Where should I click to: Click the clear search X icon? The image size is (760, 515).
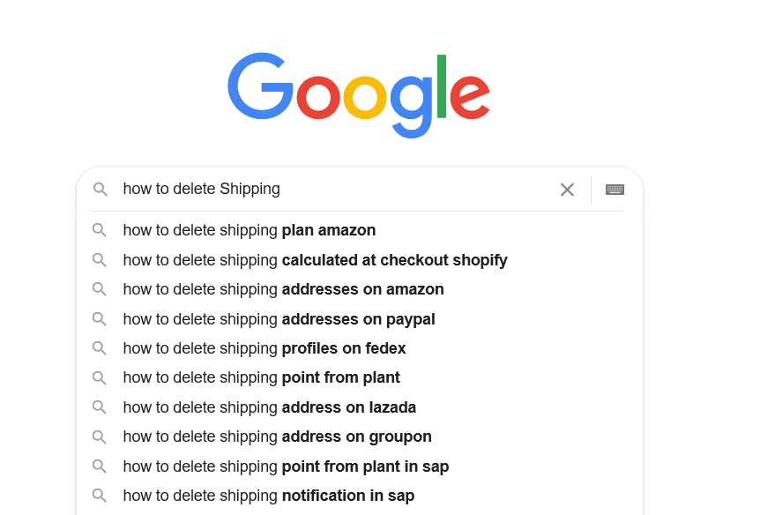pyautogui.click(x=567, y=190)
